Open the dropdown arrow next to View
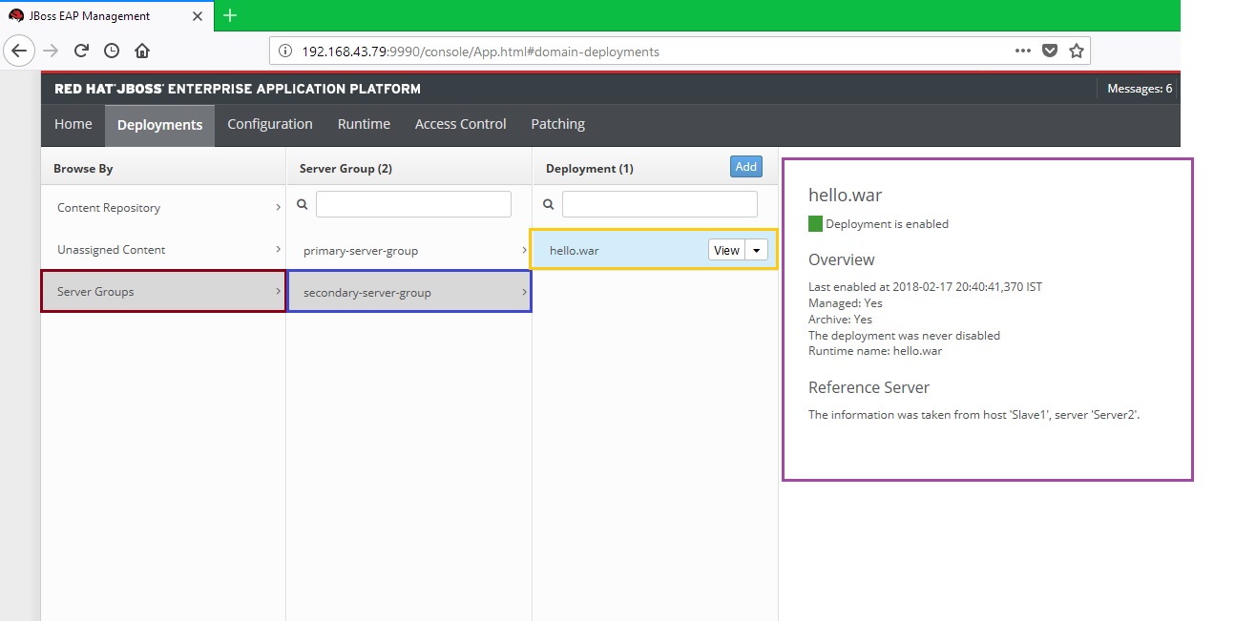Screen dimensions: 1256x621 (755, 249)
